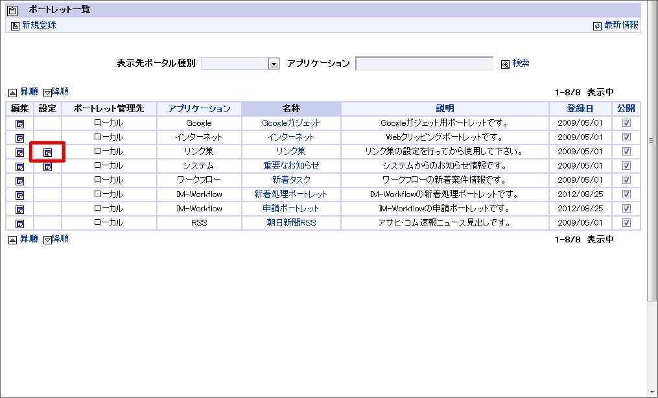Toggle 公開 checkbox for 新着タスク
Screen dimensions: 658x398
[626, 180]
